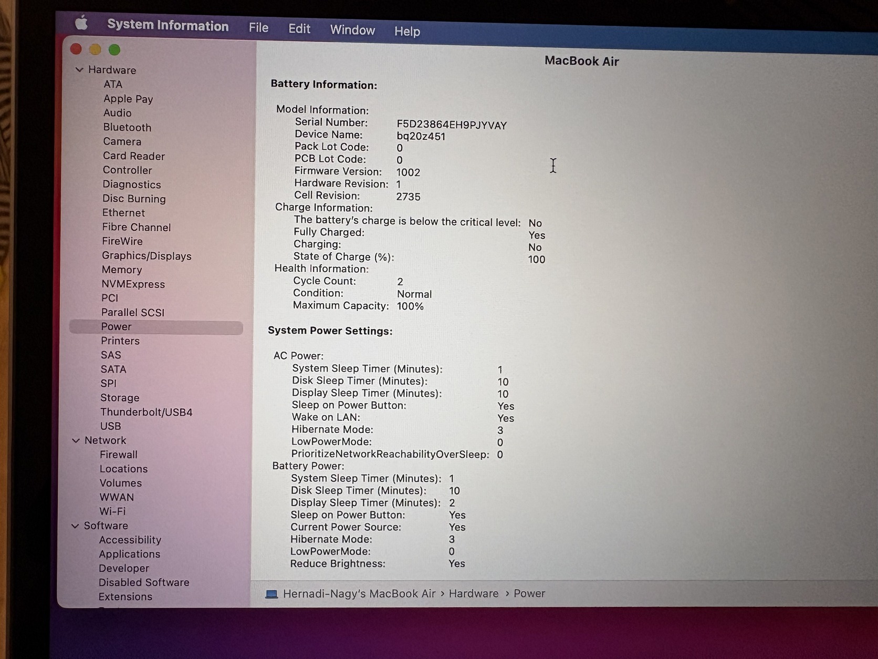Image resolution: width=878 pixels, height=659 pixels.
Task: Select SAS in the sidebar
Action: pyautogui.click(x=111, y=355)
